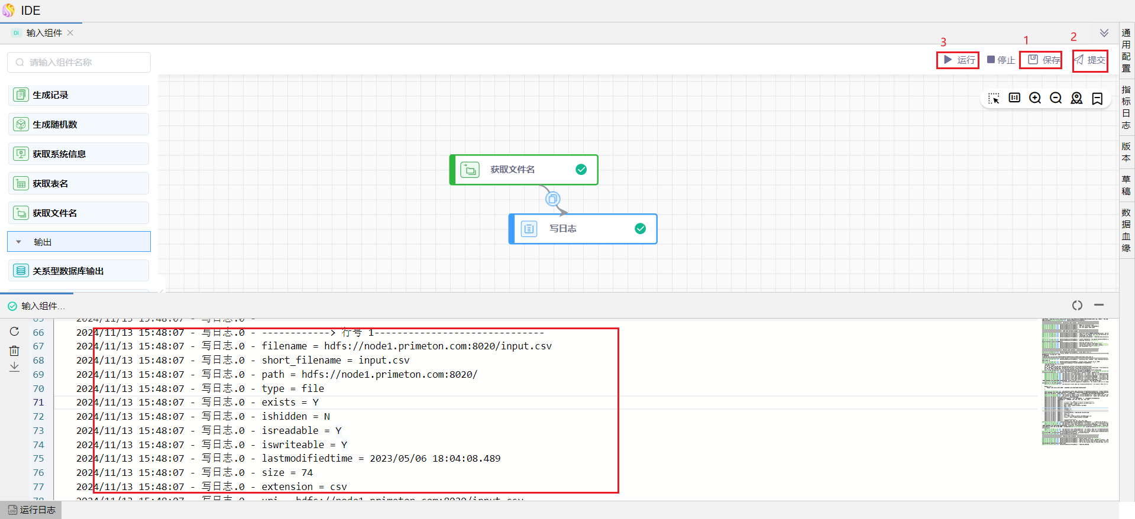Open the 运行日志 bottom tab
The width and height of the screenshot is (1135, 519).
(x=32, y=510)
